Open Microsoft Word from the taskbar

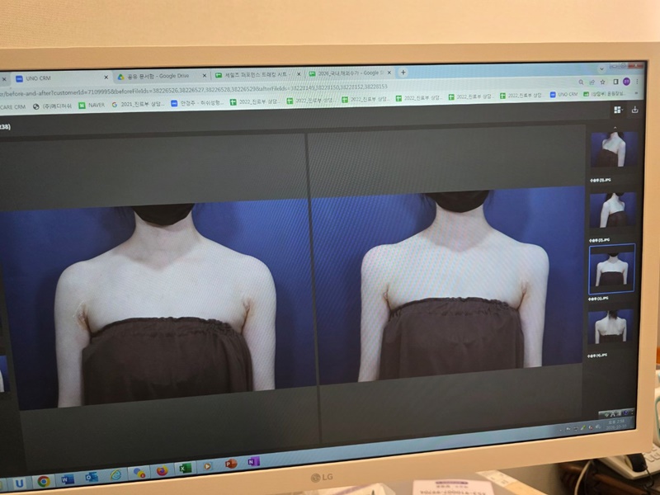tap(68, 479)
